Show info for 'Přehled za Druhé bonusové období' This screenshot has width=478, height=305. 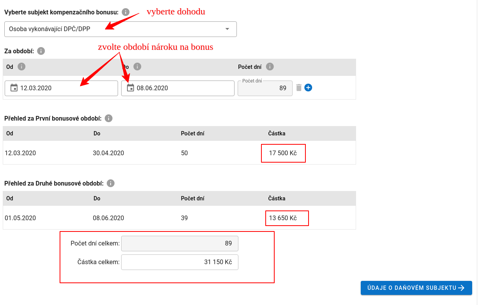pyautogui.click(x=111, y=183)
